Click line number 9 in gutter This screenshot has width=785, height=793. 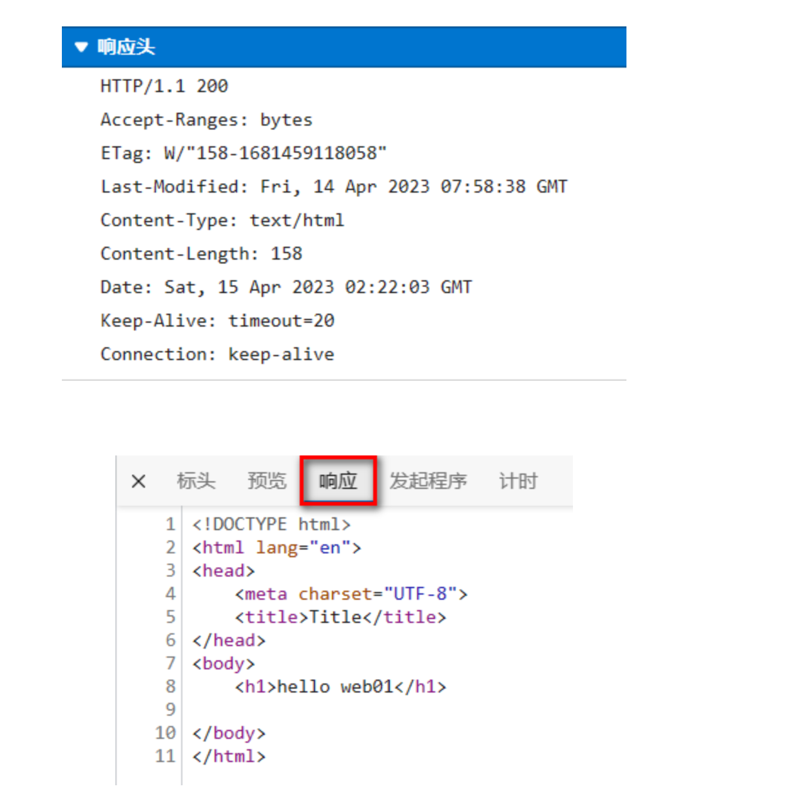(x=170, y=710)
